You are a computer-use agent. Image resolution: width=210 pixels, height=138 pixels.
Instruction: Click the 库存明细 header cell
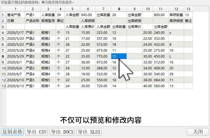(176, 21)
